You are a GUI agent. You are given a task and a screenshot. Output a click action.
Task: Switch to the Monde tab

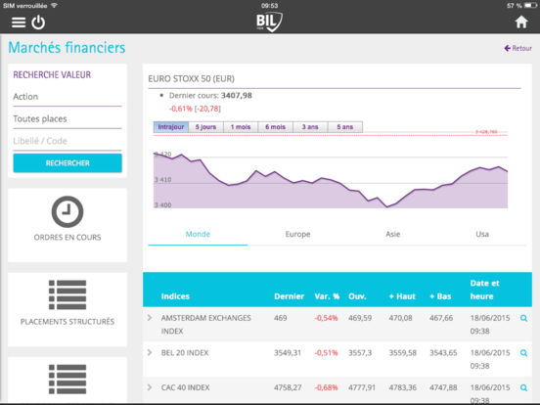pyautogui.click(x=198, y=234)
